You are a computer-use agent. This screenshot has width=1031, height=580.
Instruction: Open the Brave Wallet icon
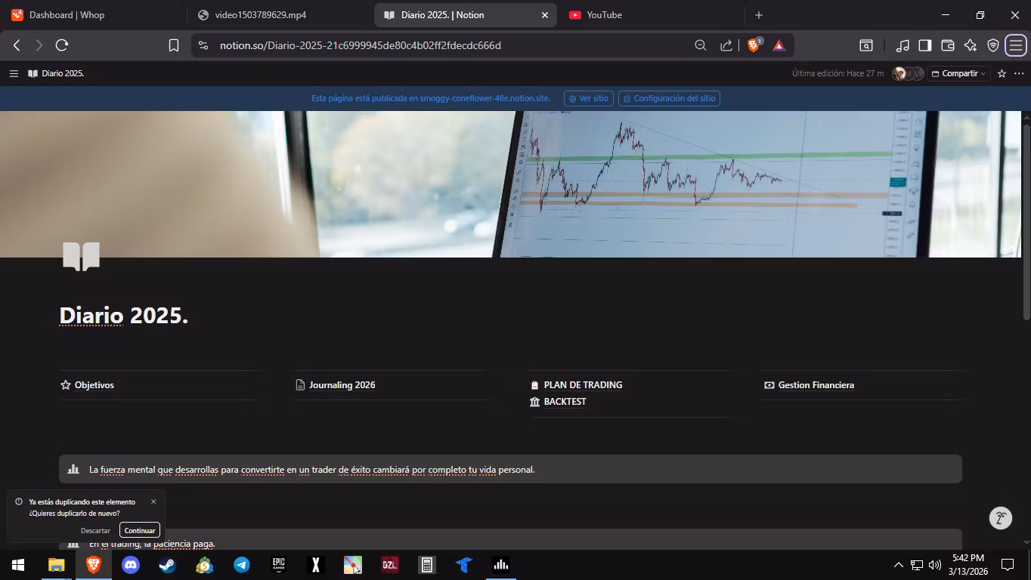click(x=947, y=45)
